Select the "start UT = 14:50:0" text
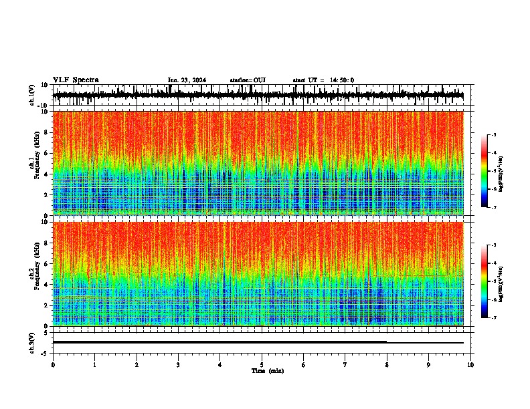 pos(323,80)
